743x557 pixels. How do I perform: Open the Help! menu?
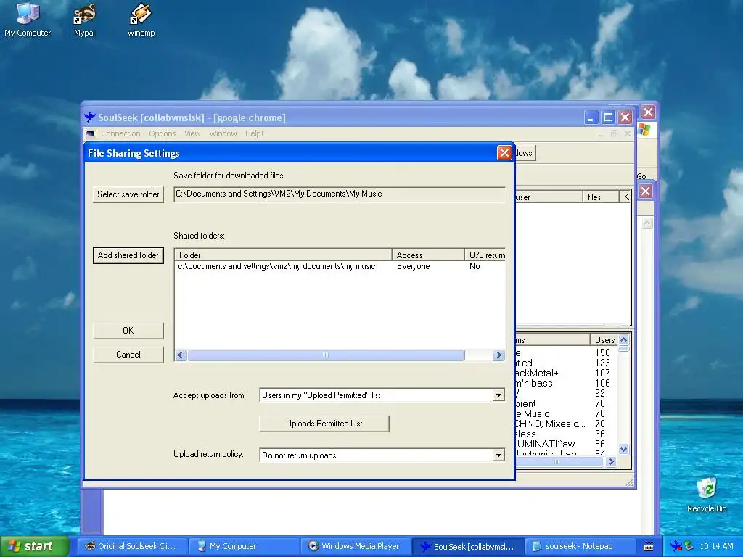click(x=254, y=133)
